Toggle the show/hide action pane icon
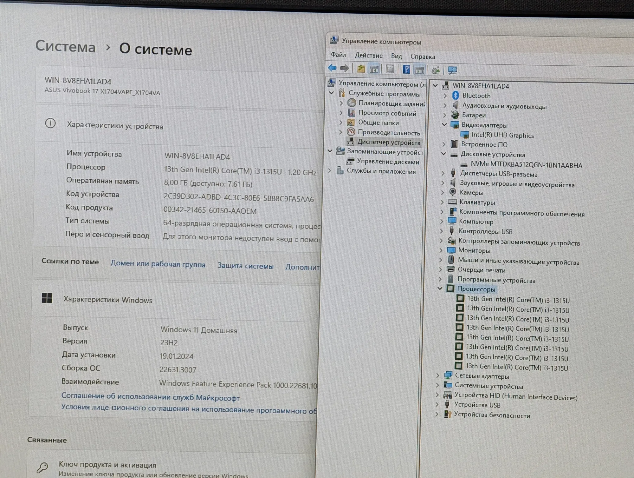 (x=420, y=70)
